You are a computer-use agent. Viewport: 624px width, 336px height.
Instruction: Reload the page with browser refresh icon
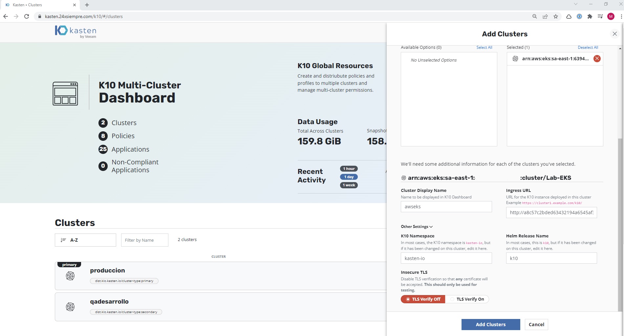27,16
